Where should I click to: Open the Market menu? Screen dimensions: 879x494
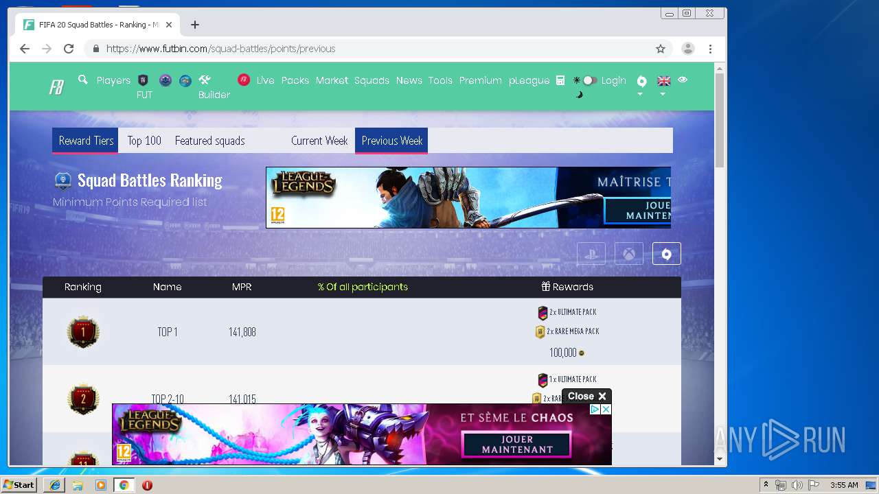332,80
